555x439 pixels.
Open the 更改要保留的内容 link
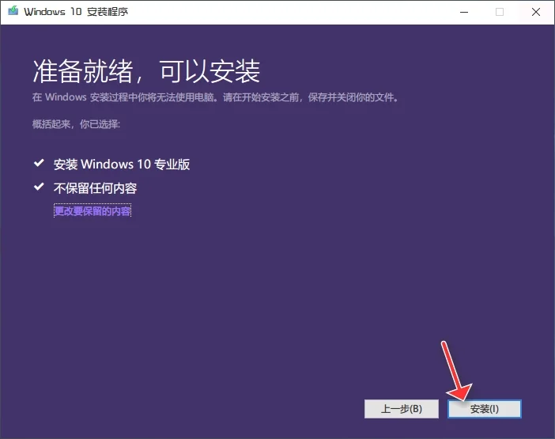click(x=92, y=211)
